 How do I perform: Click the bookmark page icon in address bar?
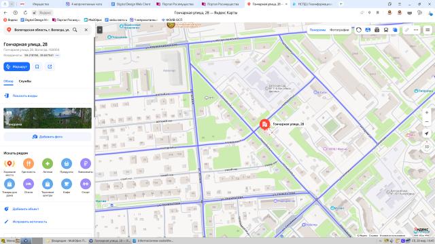click(378, 13)
